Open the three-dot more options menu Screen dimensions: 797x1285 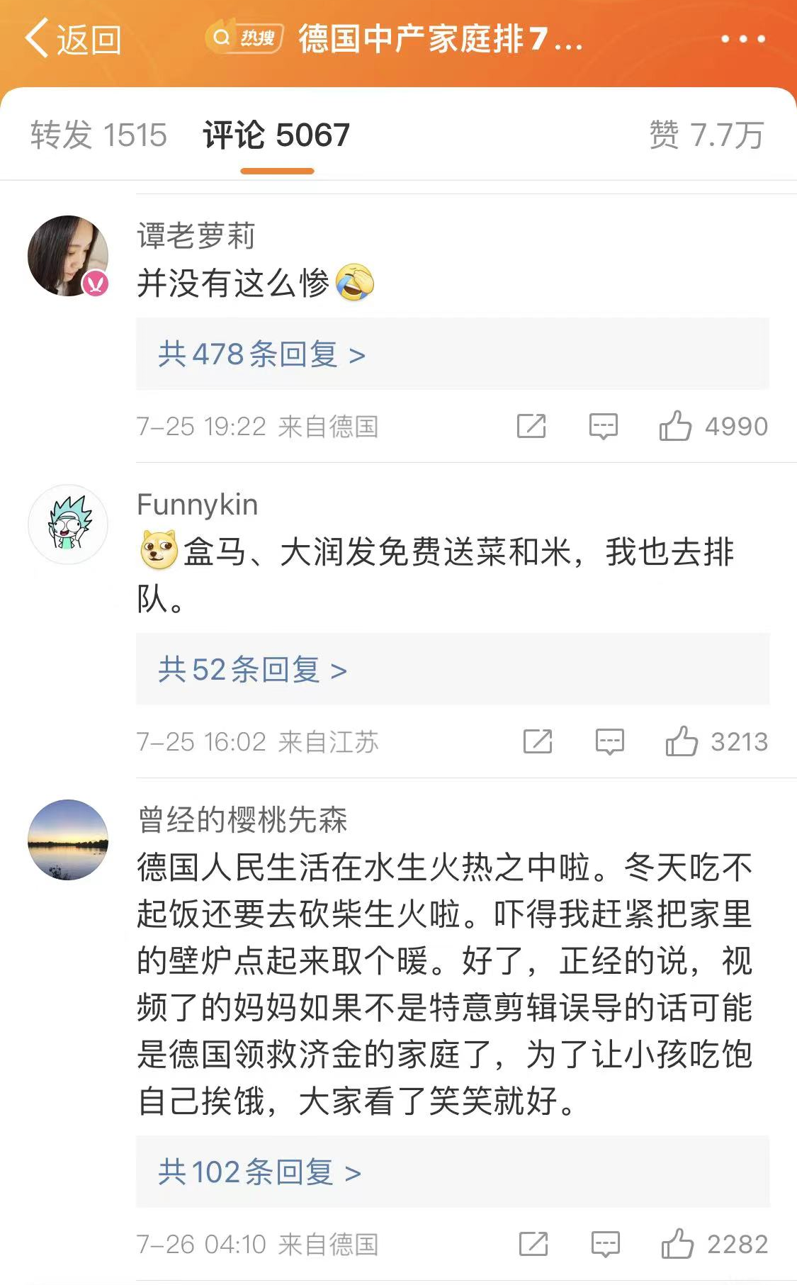click(x=742, y=39)
